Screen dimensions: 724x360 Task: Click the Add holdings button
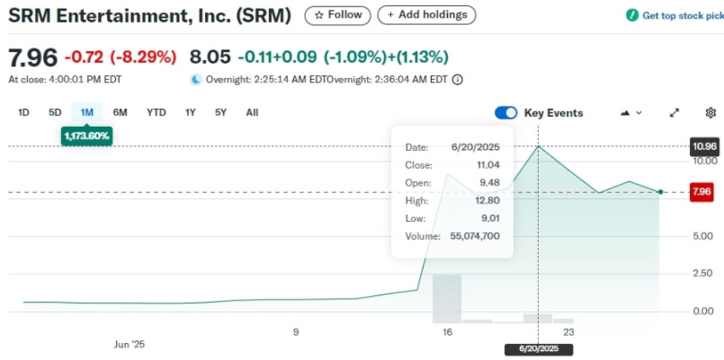pyautogui.click(x=426, y=15)
